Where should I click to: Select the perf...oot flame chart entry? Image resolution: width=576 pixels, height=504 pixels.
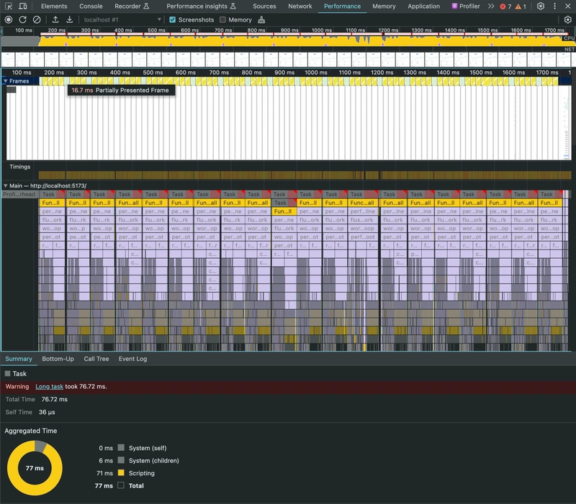tap(363, 237)
